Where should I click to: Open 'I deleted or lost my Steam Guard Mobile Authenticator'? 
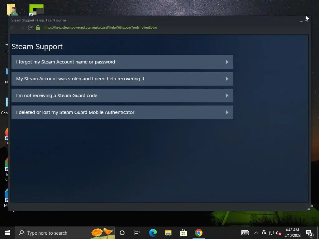tap(122, 112)
